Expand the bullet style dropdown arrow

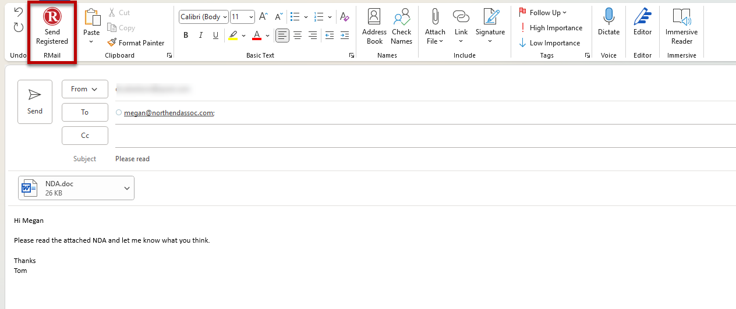point(305,17)
